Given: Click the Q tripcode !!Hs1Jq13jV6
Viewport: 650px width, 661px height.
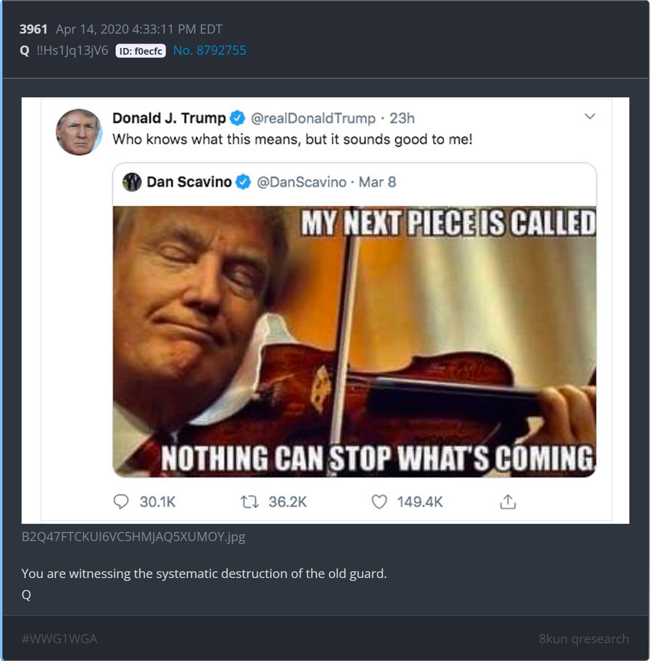Looking at the screenshot, I should pos(72,50).
